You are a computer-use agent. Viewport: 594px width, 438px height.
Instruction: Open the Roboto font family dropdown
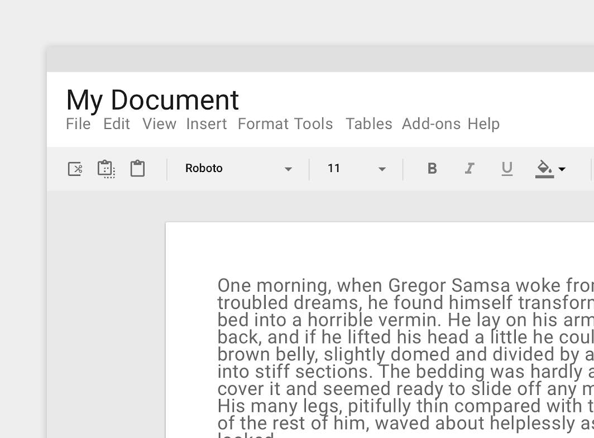[239, 168]
